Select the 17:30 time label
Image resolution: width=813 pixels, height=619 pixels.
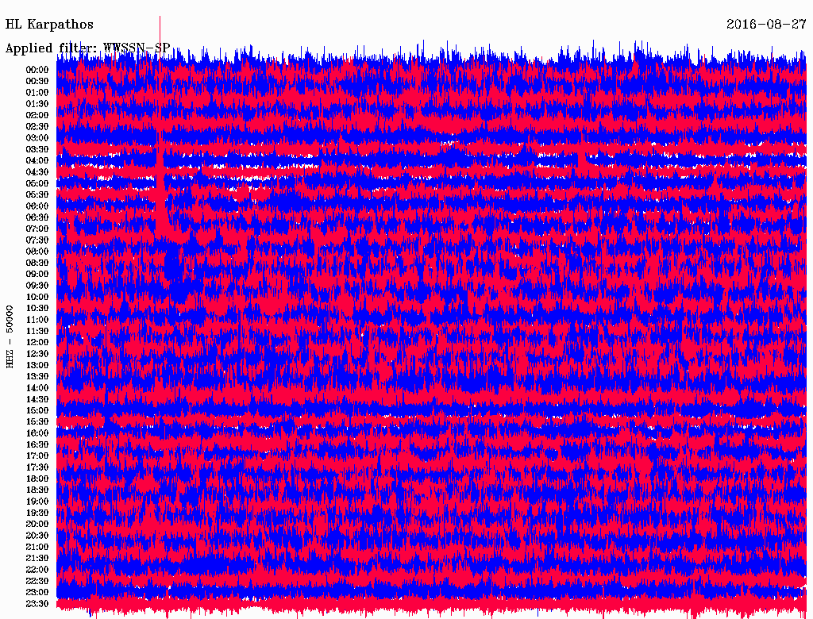37,467
